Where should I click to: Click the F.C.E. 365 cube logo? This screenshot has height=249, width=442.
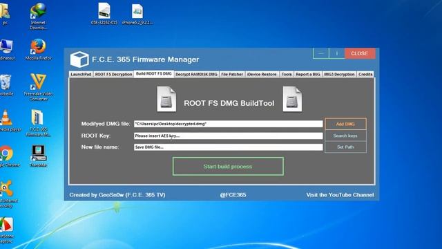click(x=79, y=59)
